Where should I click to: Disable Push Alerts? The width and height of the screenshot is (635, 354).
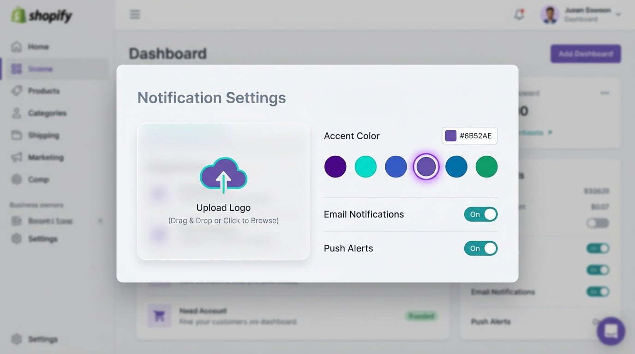(480, 248)
